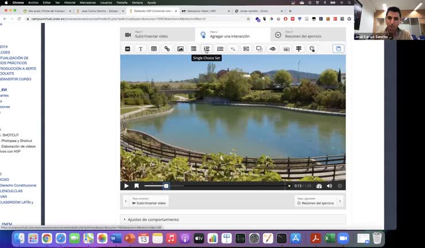Insert an Image interaction
The image size is (425, 248).
(x=180, y=49)
